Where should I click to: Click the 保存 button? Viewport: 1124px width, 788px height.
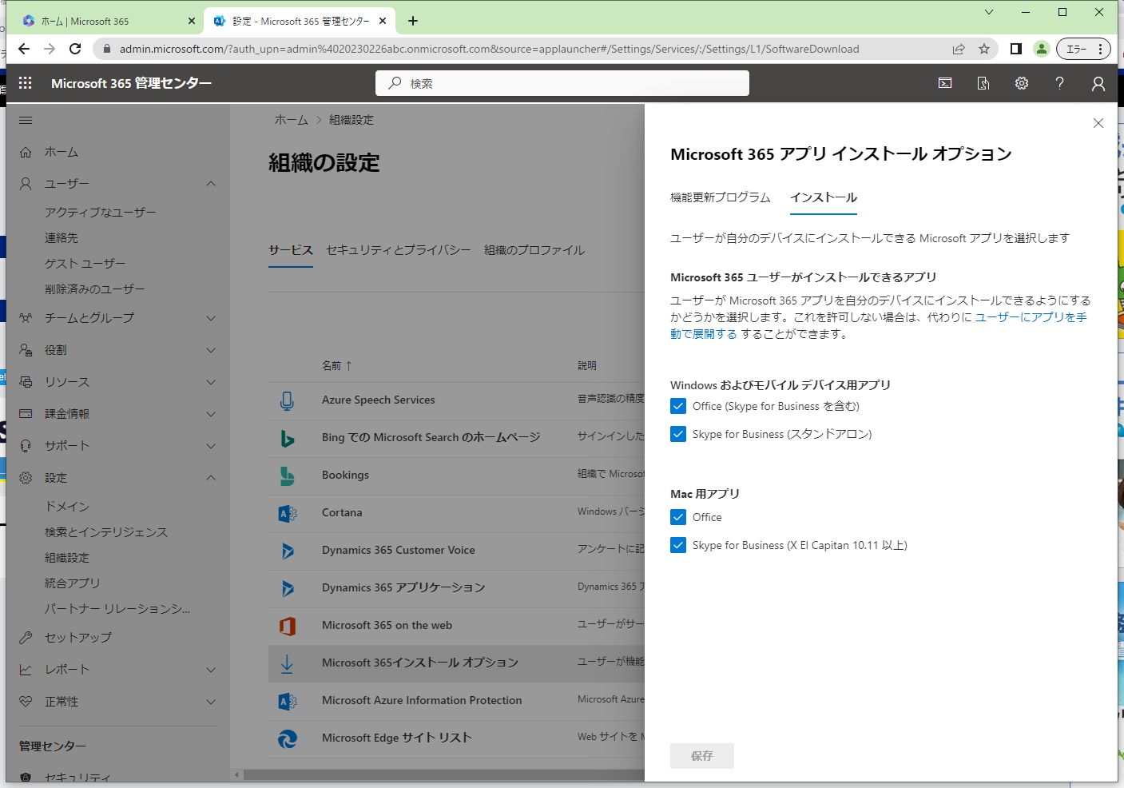[x=702, y=755]
